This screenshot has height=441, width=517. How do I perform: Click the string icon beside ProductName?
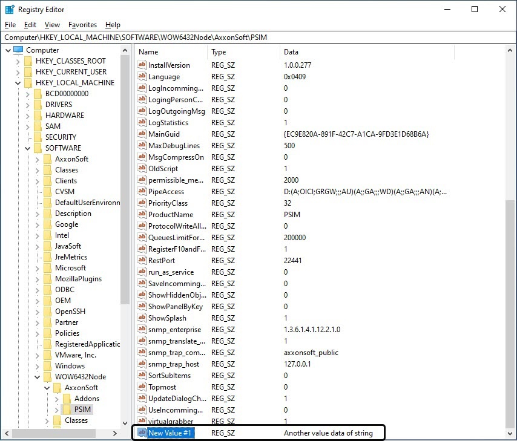pos(142,215)
